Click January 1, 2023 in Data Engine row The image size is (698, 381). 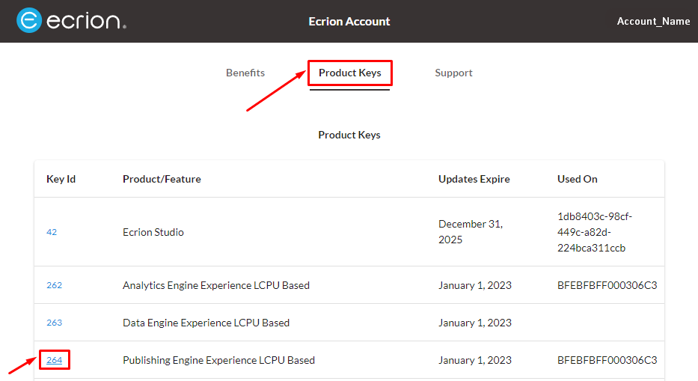(x=475, y=323)
